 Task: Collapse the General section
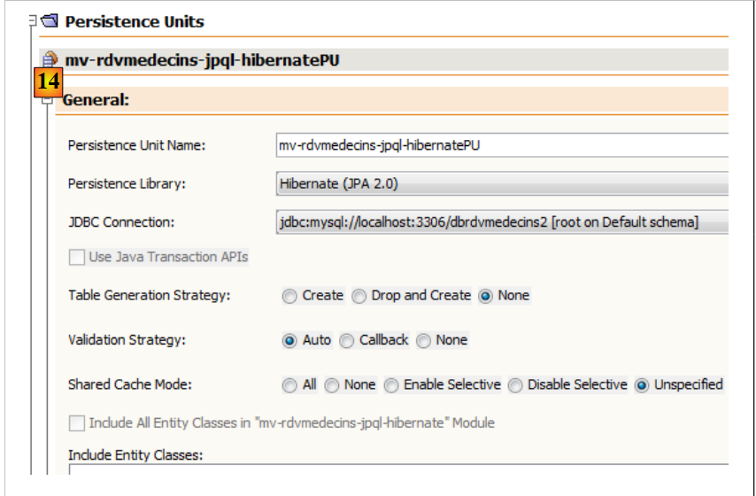[49, 101]
